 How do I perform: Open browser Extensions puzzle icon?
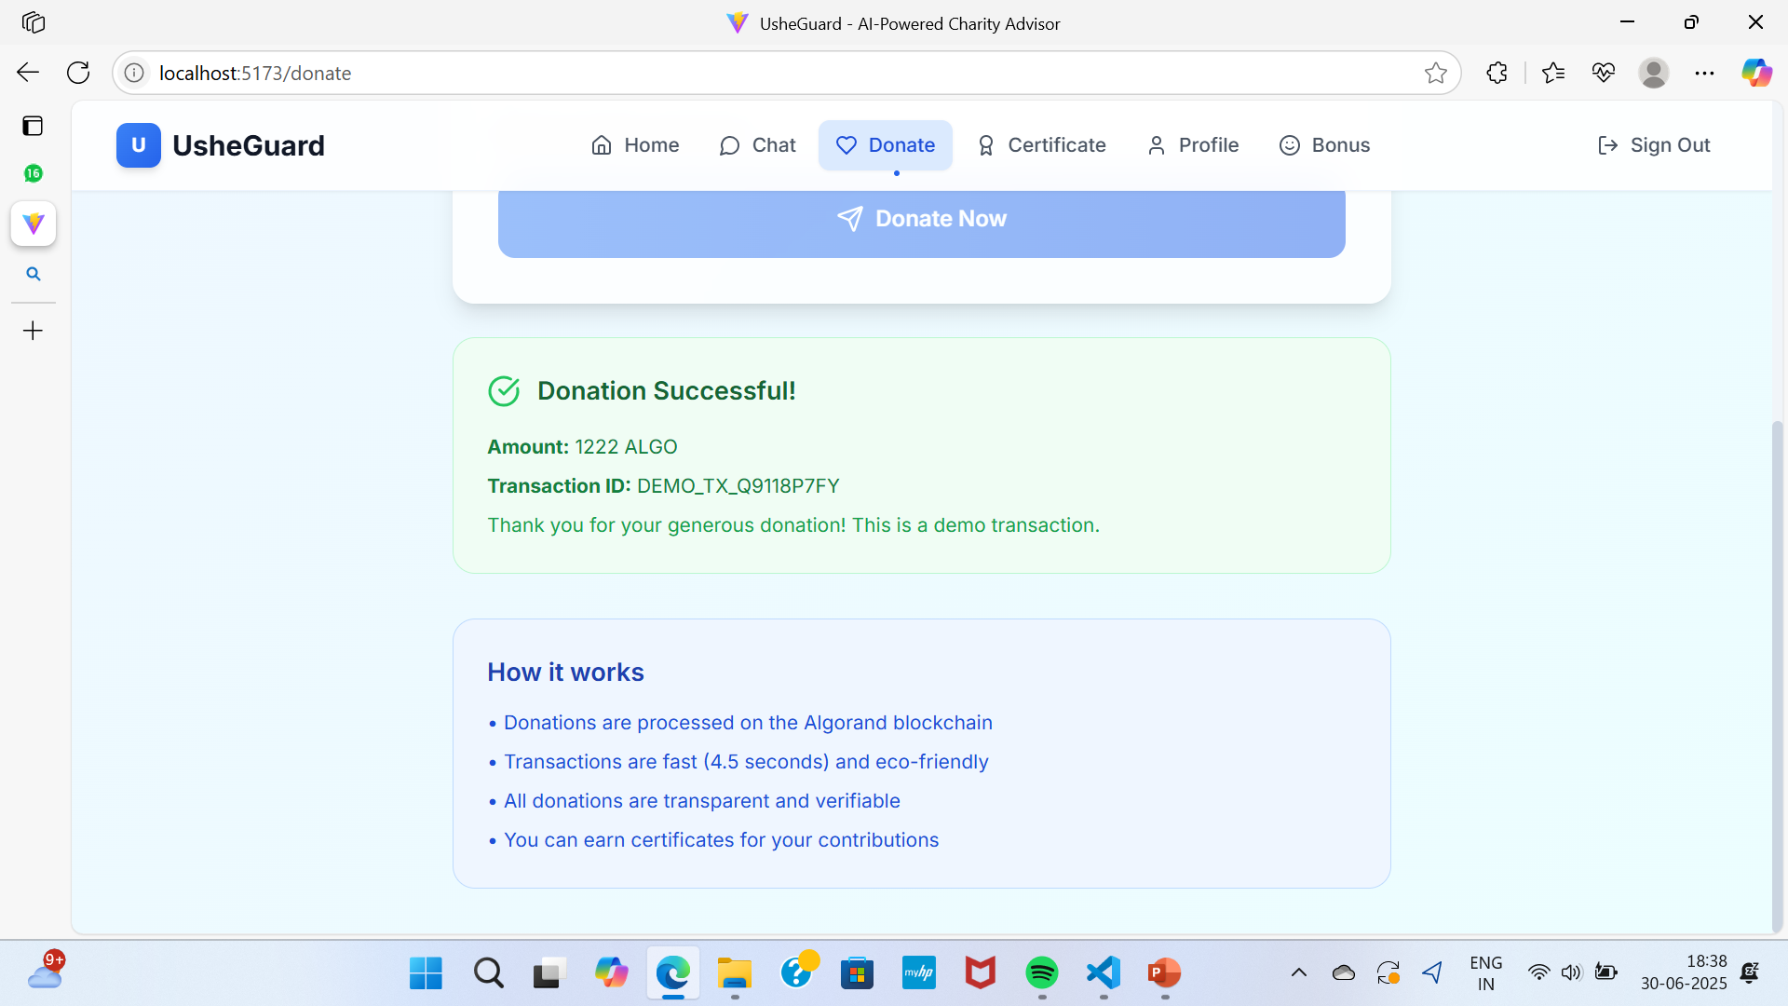(1497, 73)
